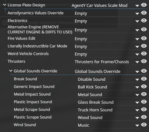The height and width of the screenshot is (132, 149).
Task: Click the Metal Scrape Sound eye icon
Action: coord(144,109)
